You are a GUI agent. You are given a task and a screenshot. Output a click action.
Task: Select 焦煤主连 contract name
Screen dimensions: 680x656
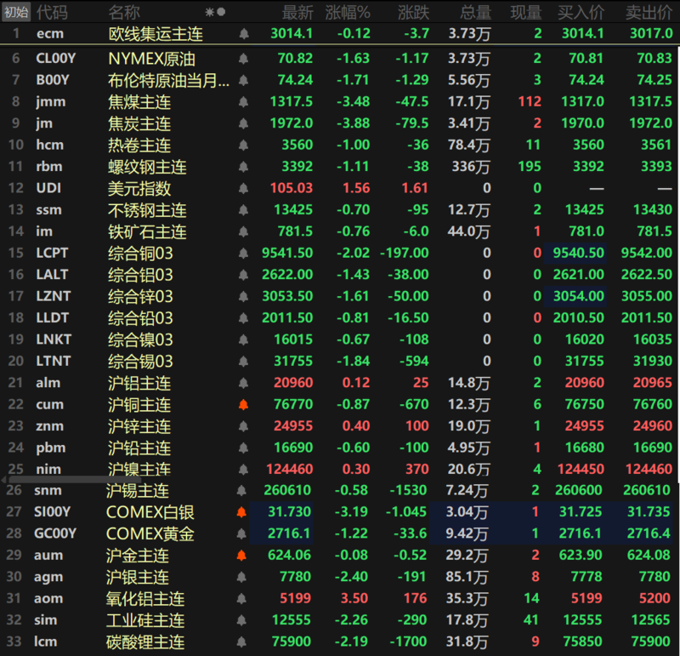tap(139, 102)
